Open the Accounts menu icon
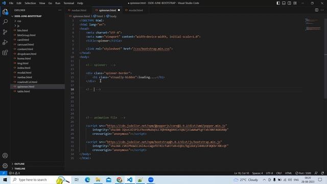The image size is (327, 184). point(5,155)
